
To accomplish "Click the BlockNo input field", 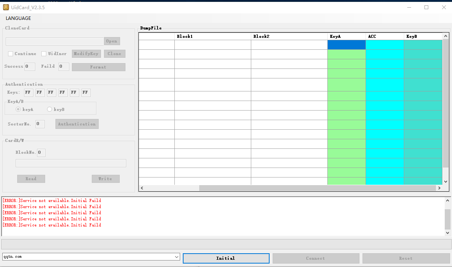I will click(x=41, y=153).
